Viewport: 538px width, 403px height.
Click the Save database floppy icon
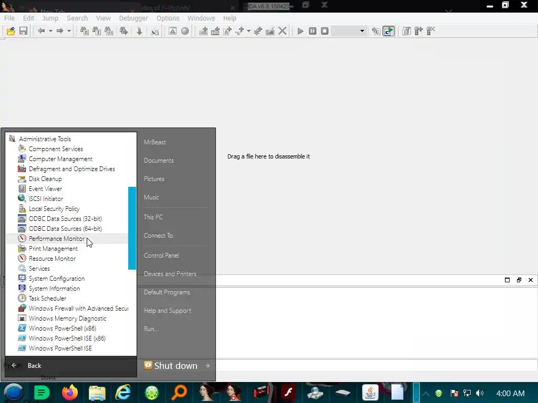pyautogui.click(x=23, y=31)
